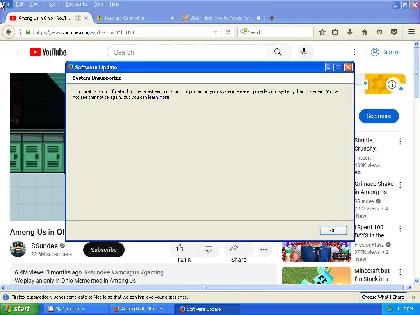
Task: Click the browser back arrow button
Action: [9, 32]
